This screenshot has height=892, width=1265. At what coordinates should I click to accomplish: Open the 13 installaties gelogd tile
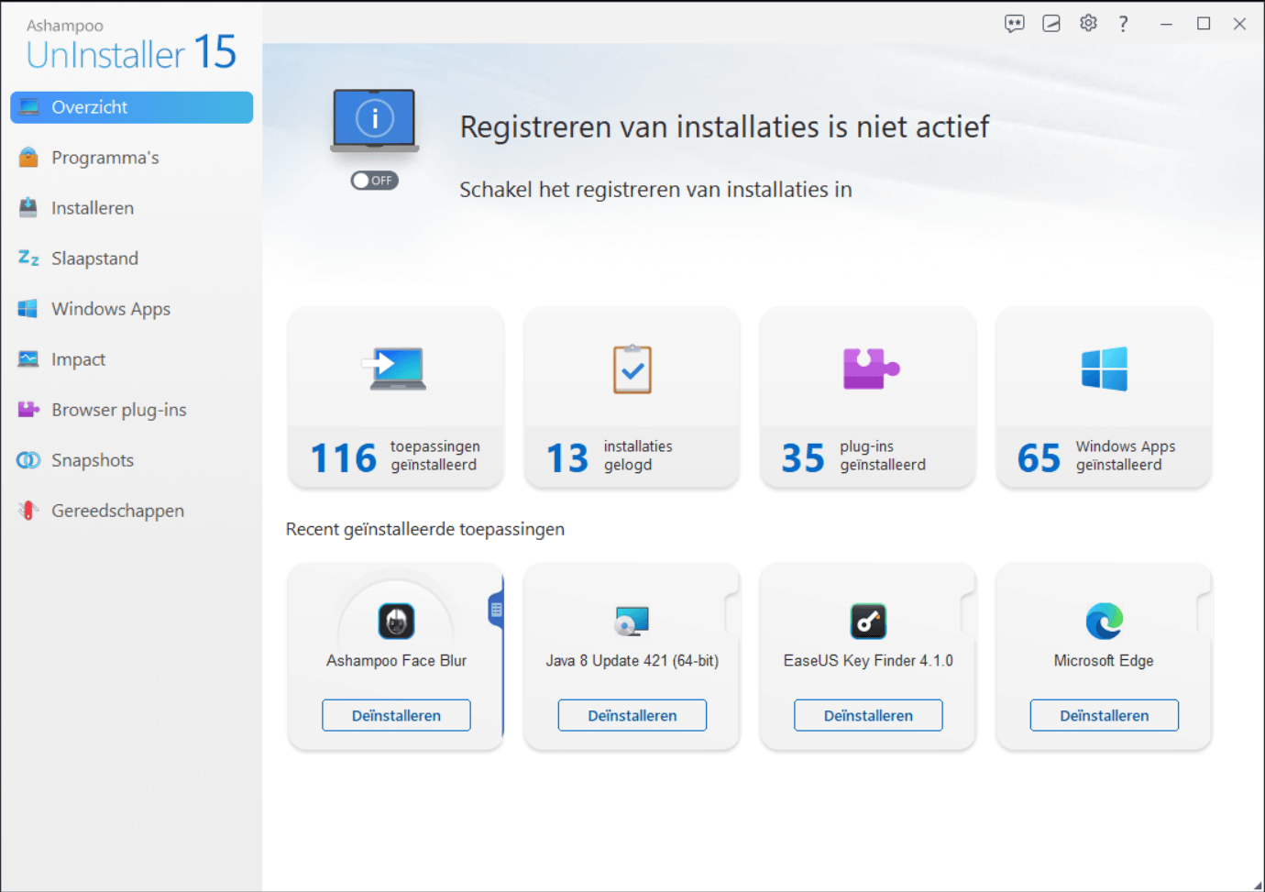click(632, 397)
